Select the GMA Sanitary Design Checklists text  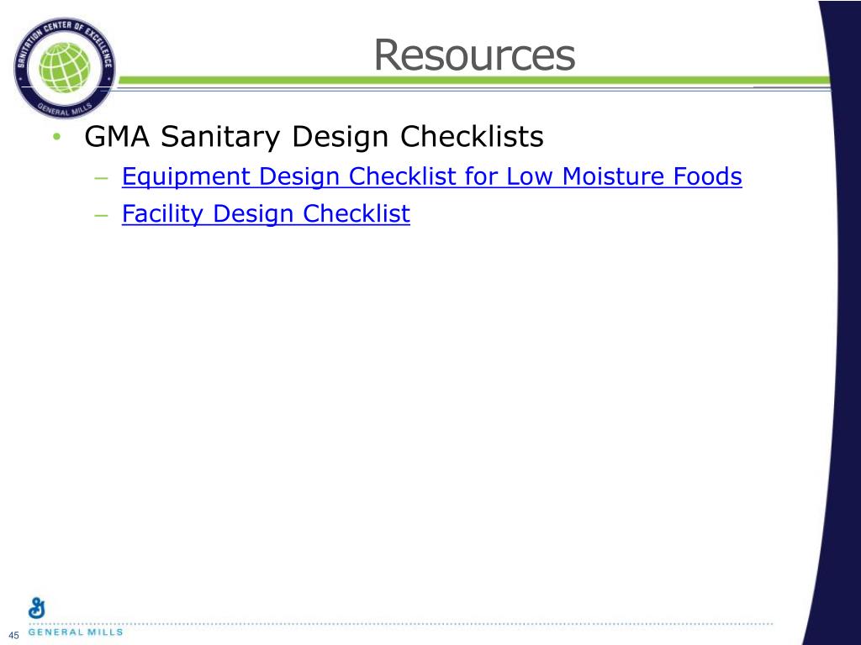click(314, 136)
